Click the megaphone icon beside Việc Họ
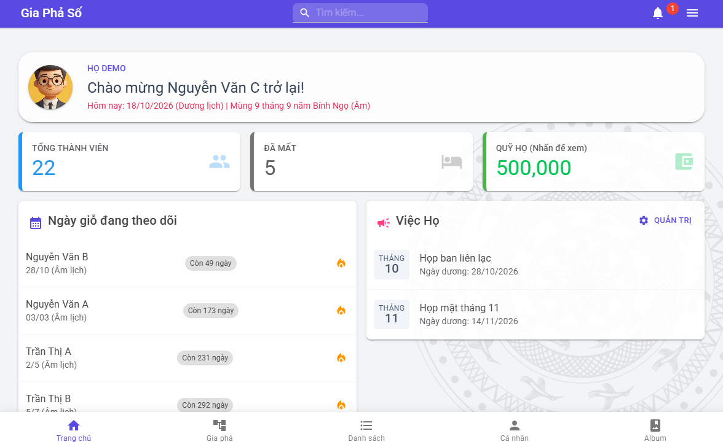Image resolution: width=723 pixels, height=447 pixels. [383, 223]
